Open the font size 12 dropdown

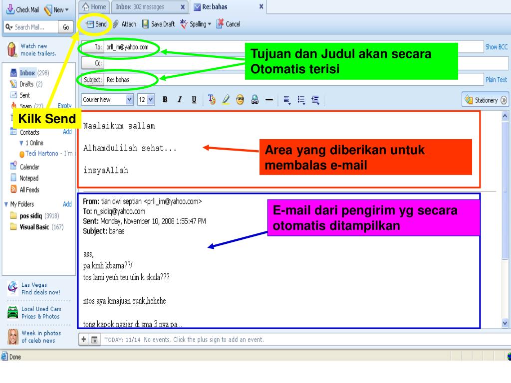pos(146,100)
